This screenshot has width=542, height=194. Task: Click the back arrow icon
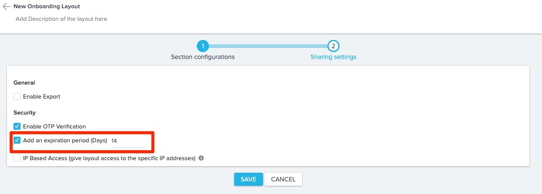(x=6, y=7)
